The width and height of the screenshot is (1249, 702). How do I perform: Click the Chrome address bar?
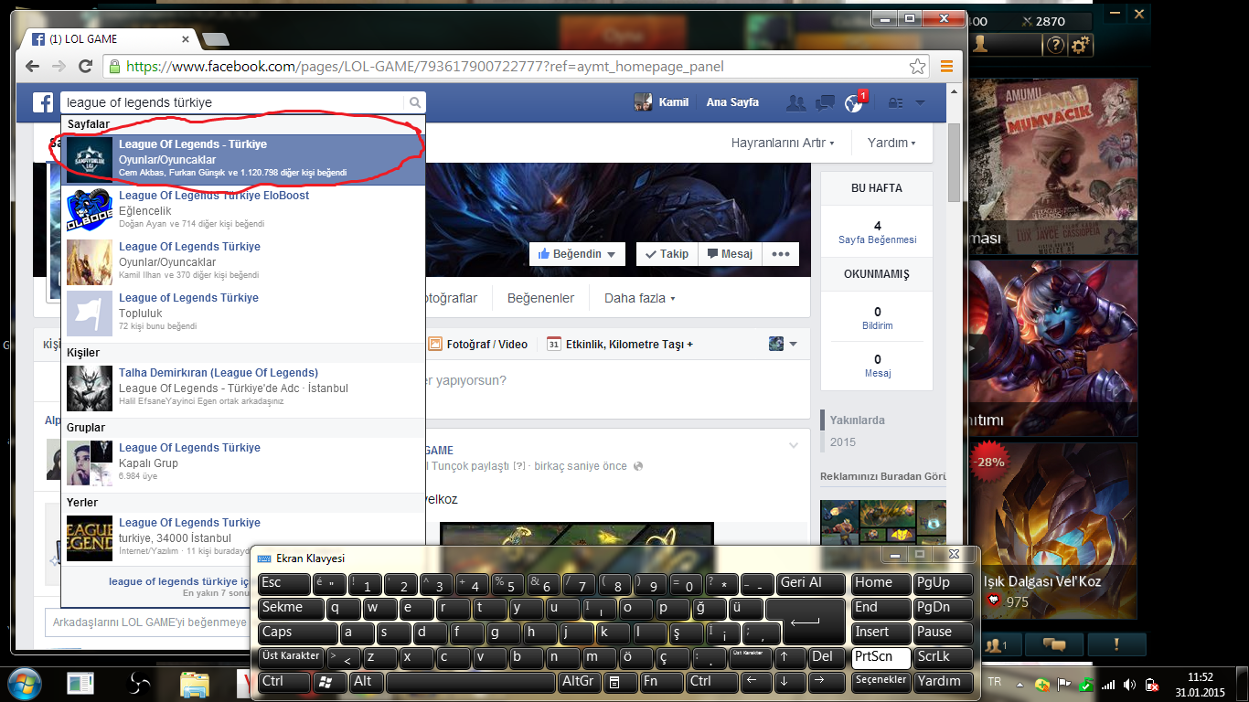pos(517,67)
